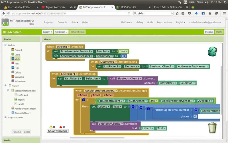Open the Build menu
This screenshot has height=143, width=228.
[x=75, y=22]
